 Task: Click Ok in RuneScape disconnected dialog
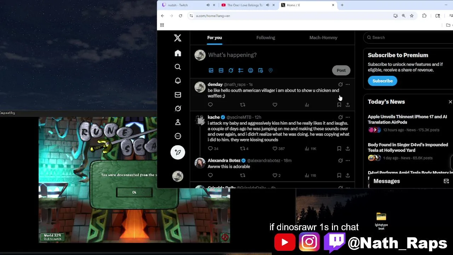tap(134, 192)
